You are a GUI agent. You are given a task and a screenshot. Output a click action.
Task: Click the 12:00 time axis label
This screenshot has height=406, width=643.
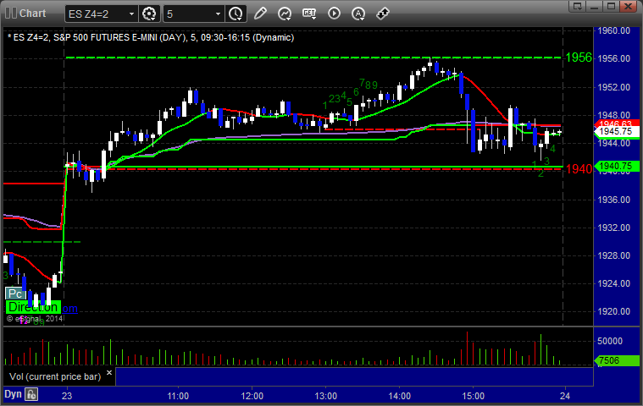(x=252, y=396)
